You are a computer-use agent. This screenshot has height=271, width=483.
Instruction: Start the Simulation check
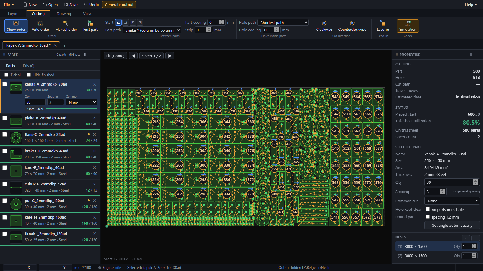point(408,26)
